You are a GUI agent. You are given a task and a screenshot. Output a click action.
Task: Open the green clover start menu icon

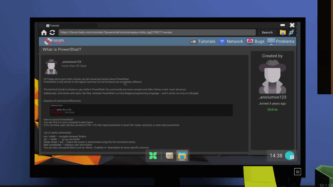[x=153, y=155]
